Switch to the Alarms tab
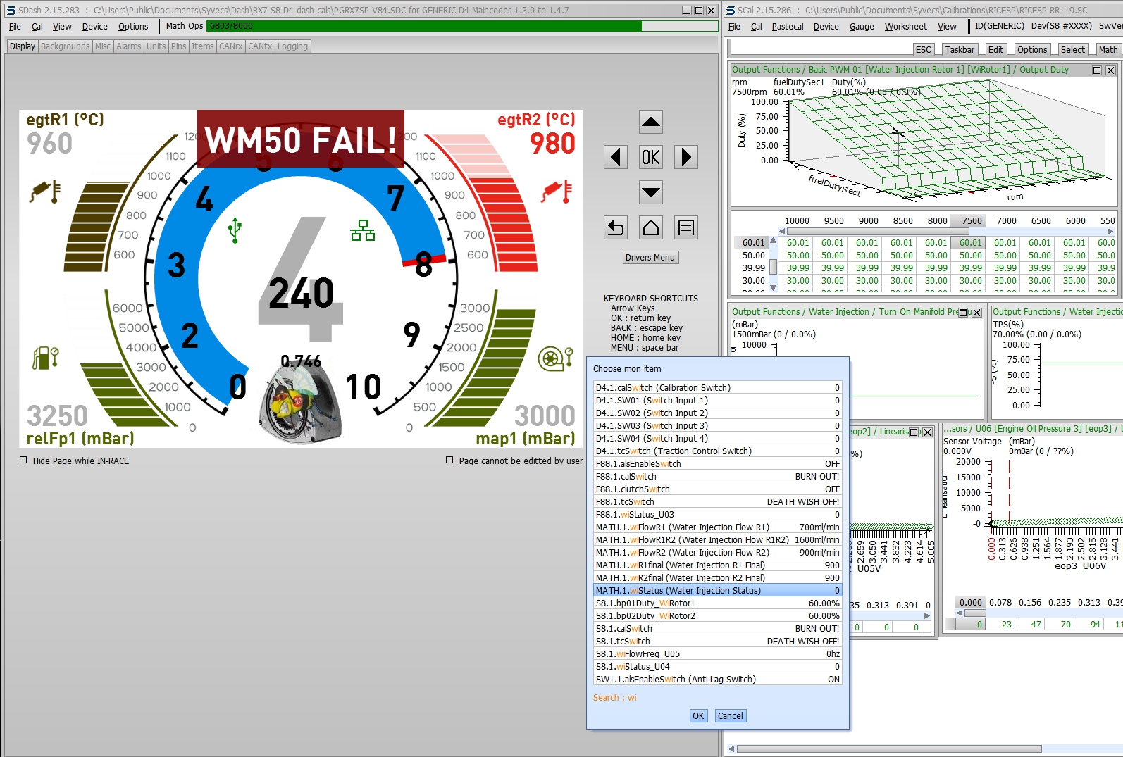Viewport: 1123px width, 757px height. tap(128, 46)
